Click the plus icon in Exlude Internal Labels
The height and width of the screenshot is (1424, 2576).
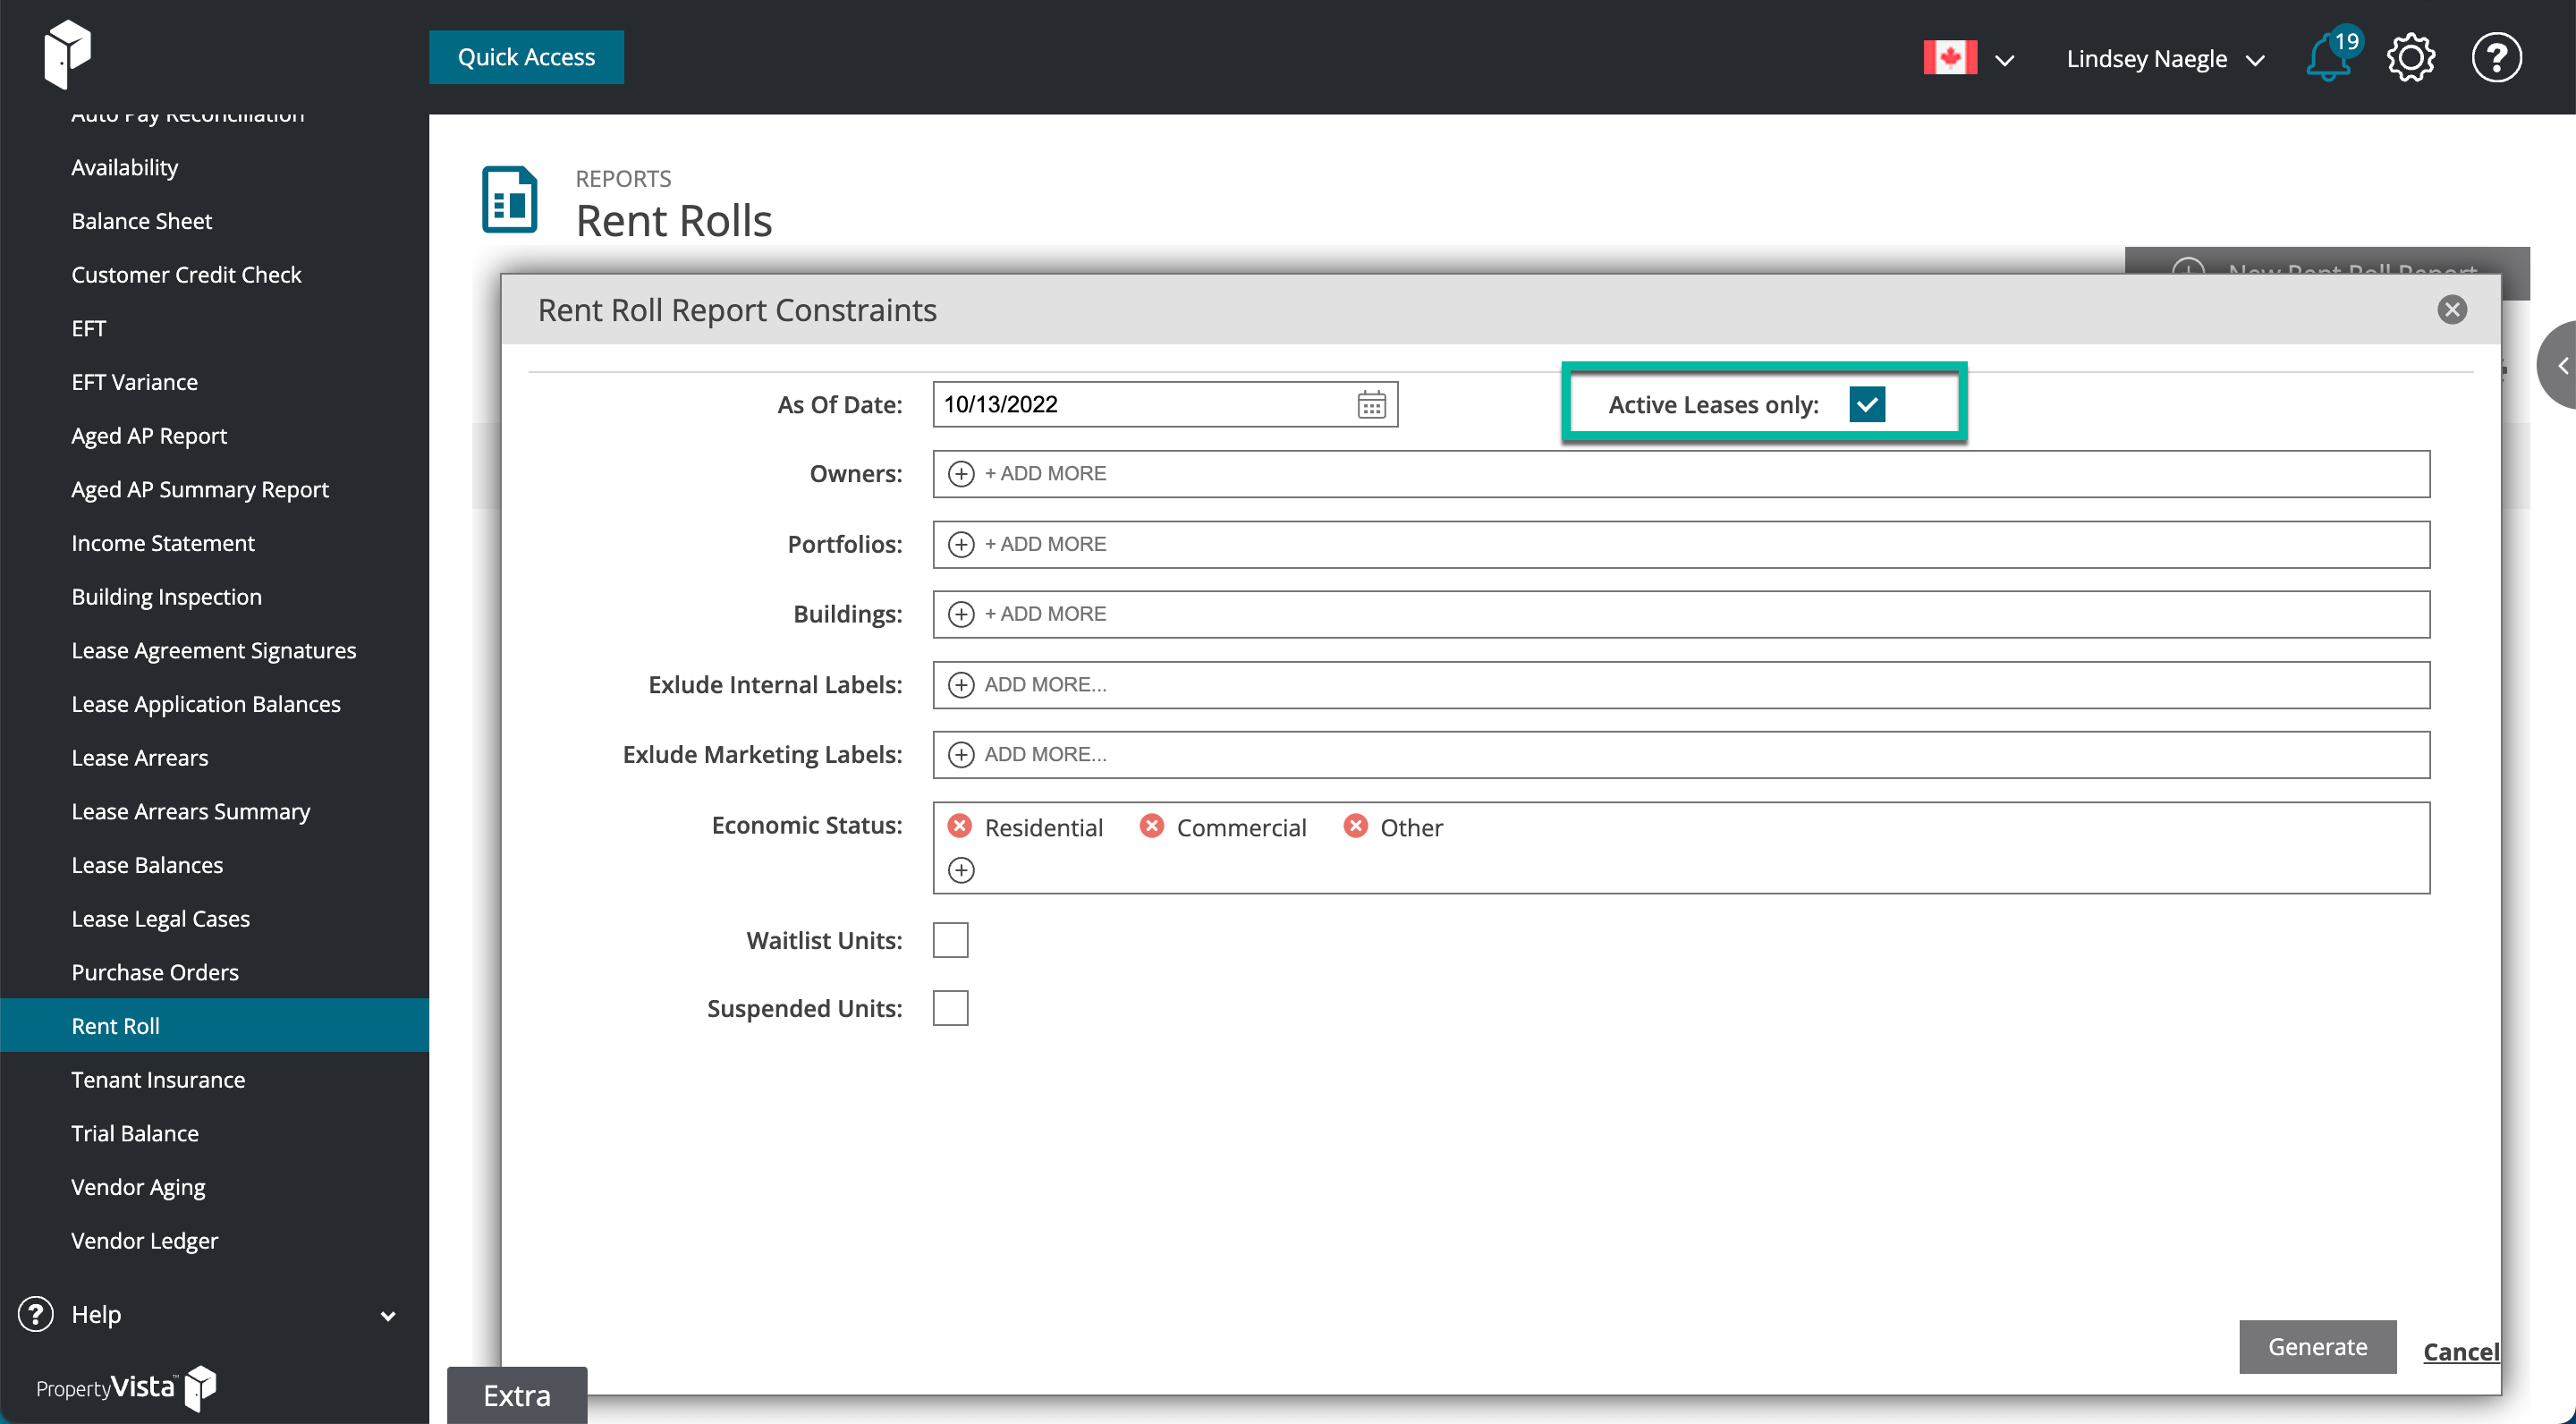(x=961, y=685)
